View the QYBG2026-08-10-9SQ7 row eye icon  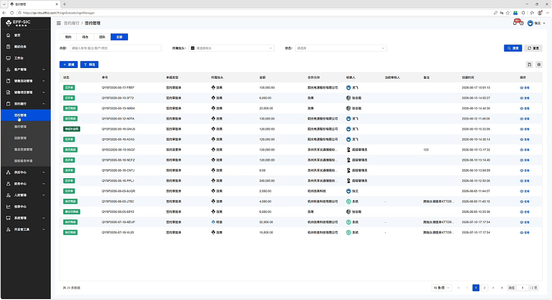524,150
